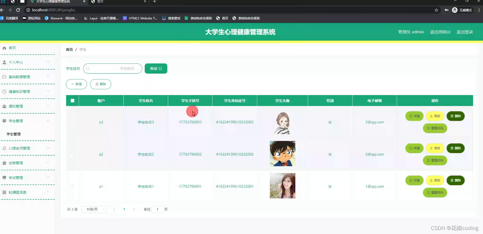Click the 退出登录 link
The width and height of the screenshot is (483, 234).
[464, 32]
